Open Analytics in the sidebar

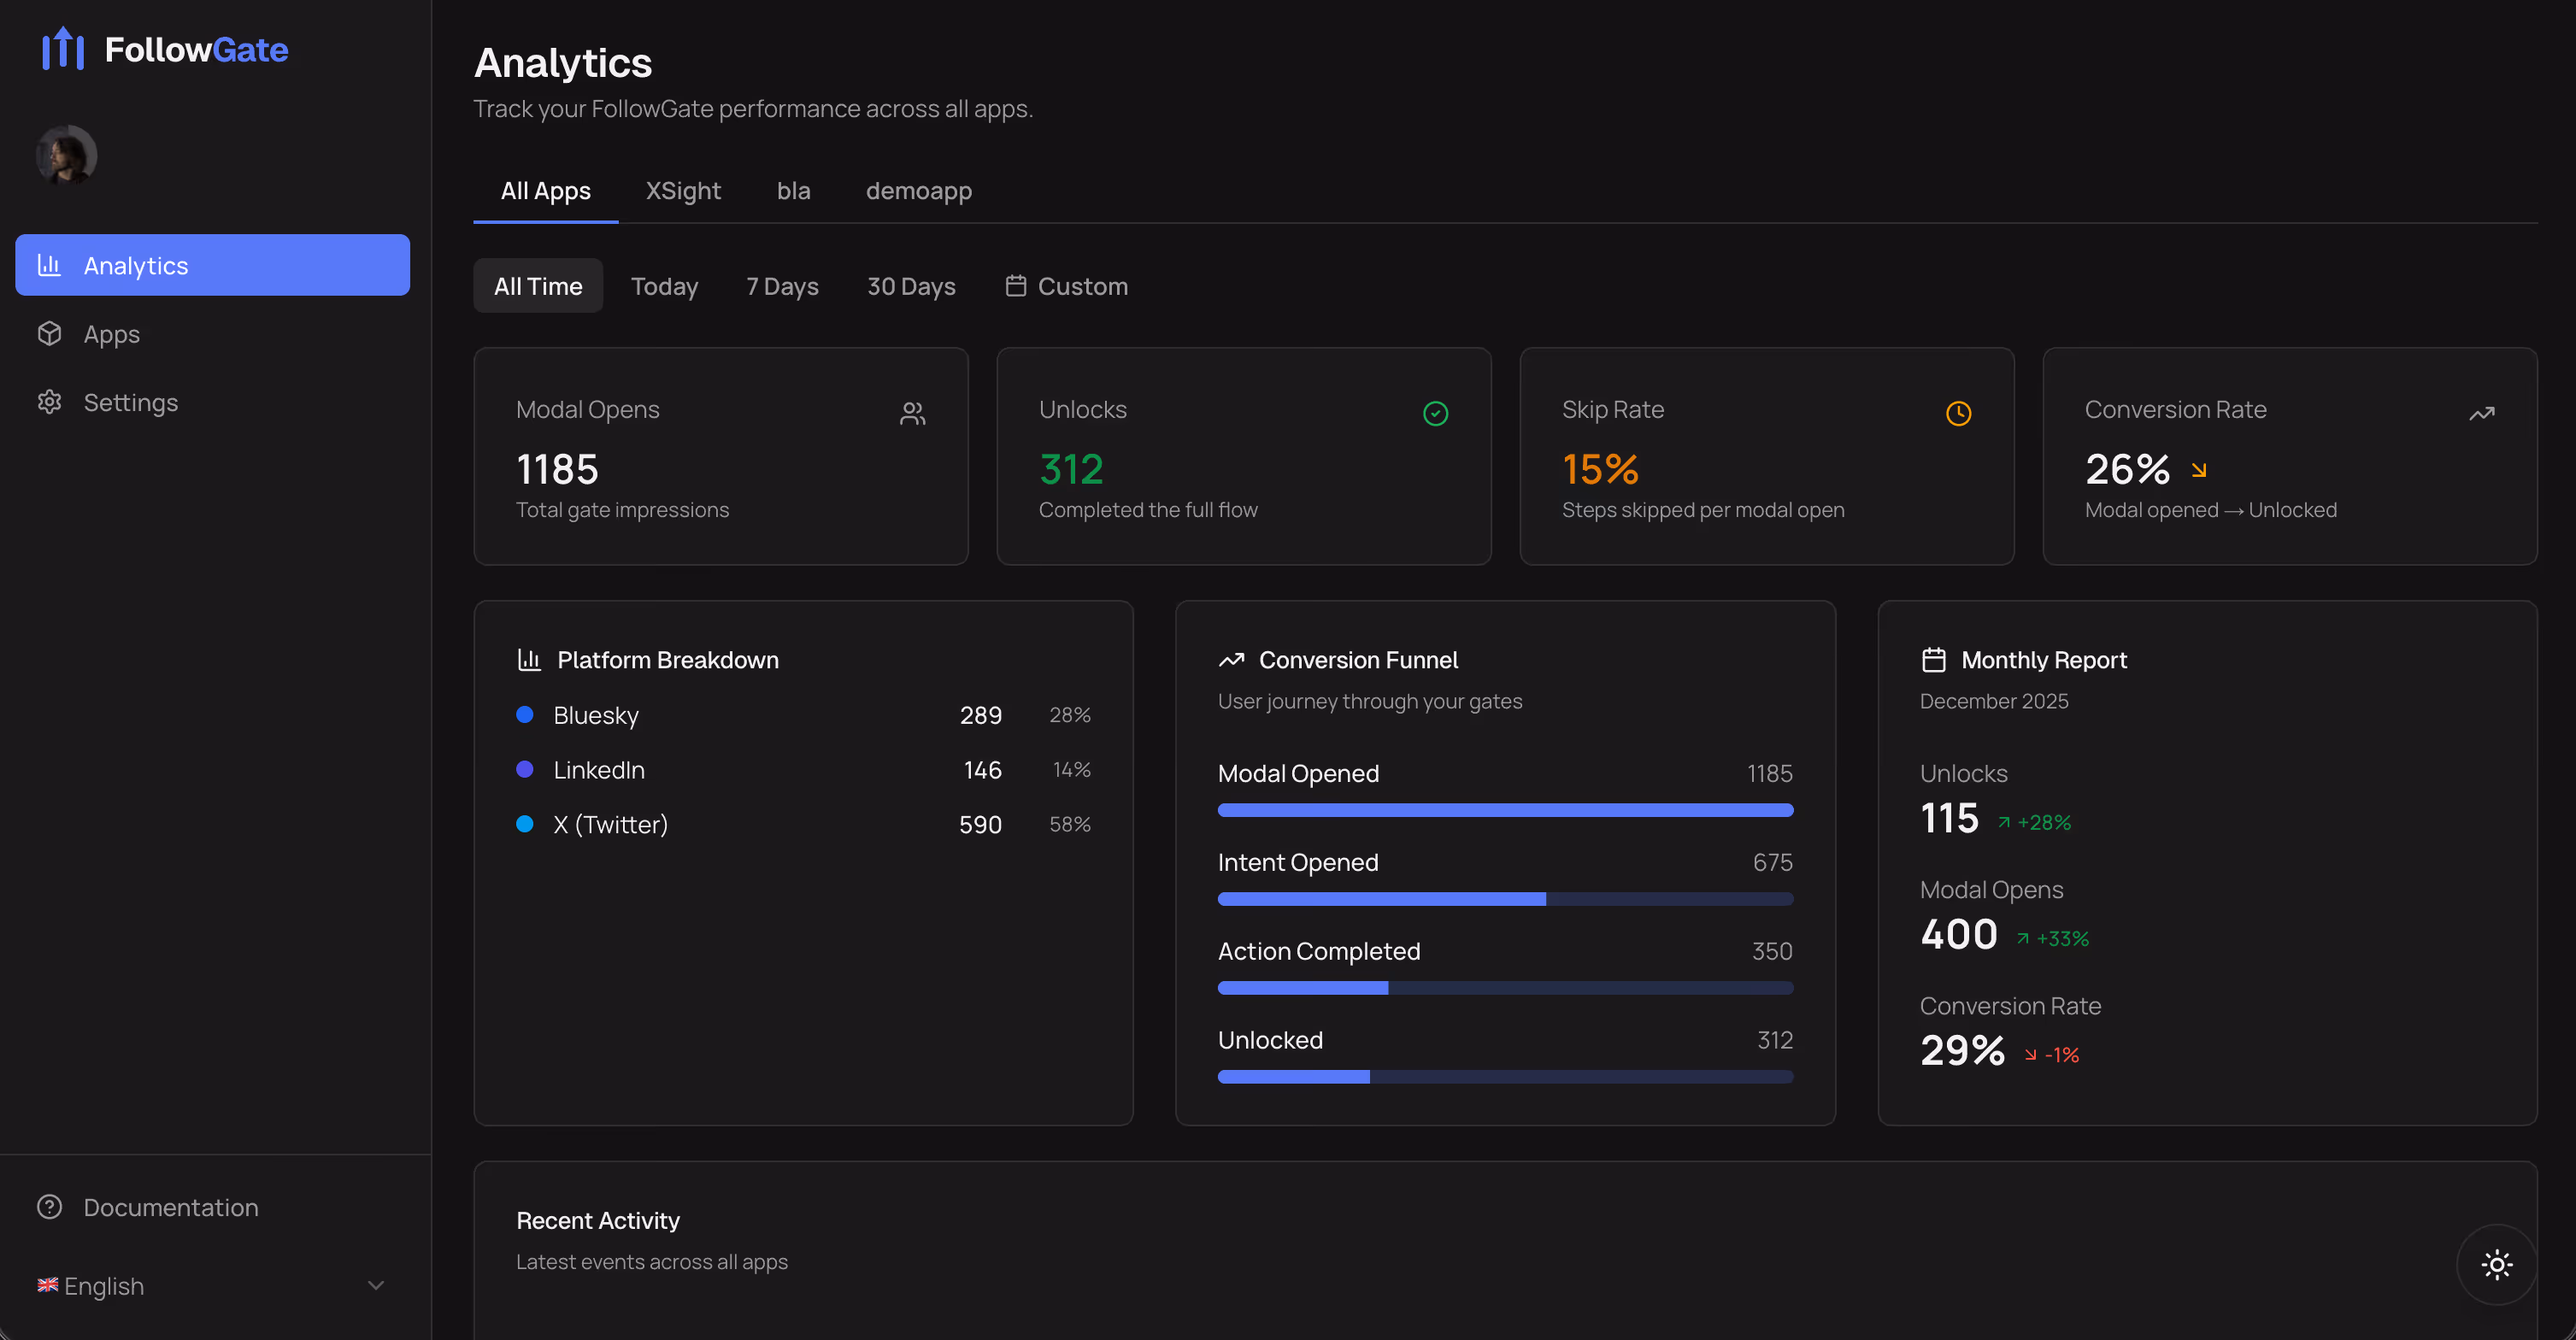[x=212, y=265]
